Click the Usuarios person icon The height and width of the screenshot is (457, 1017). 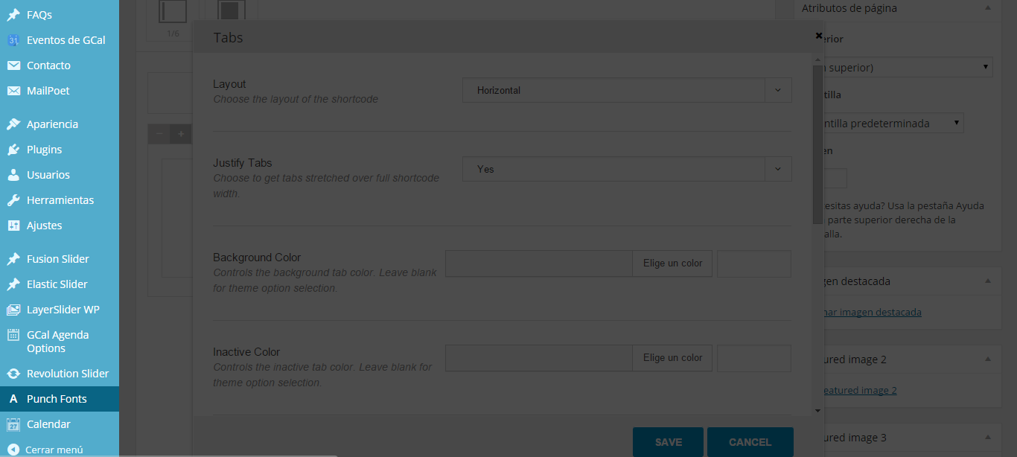(13, 175)
